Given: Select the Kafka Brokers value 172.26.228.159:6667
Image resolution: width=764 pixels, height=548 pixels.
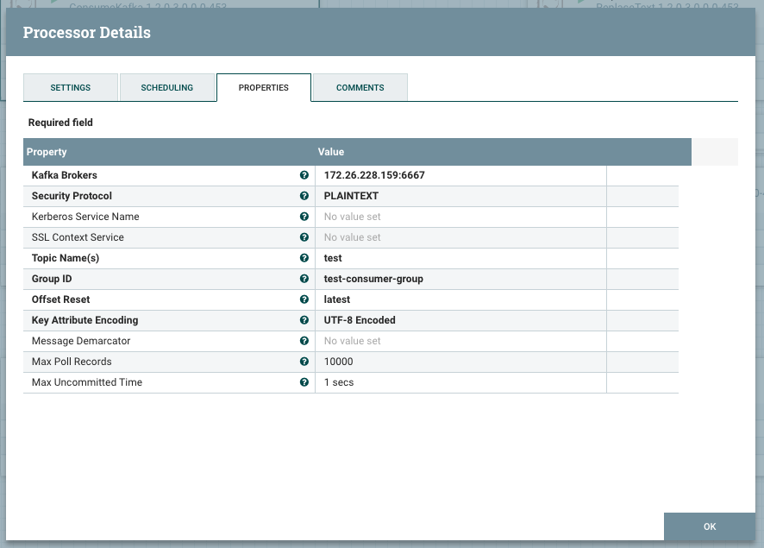Looking at the screenshot, I should [x=374, y=175].
